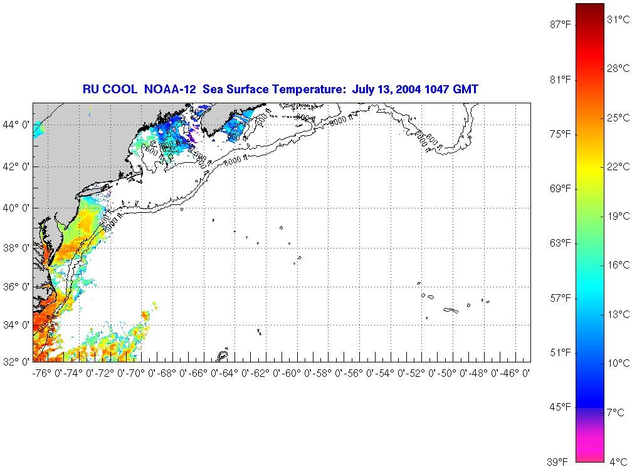Click the 51°F colorbar label
The width and height of the screenshot is (632, 472).
[561, 353]
